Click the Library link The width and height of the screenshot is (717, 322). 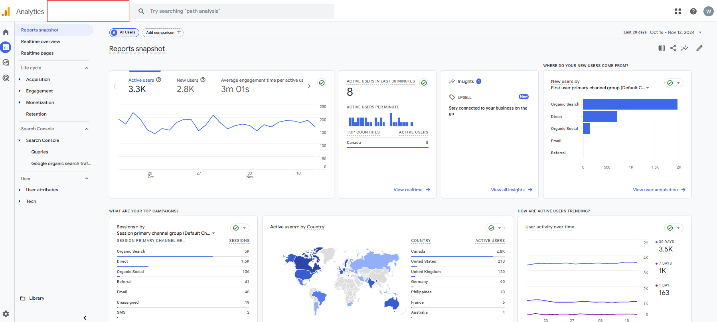point(37,298)
